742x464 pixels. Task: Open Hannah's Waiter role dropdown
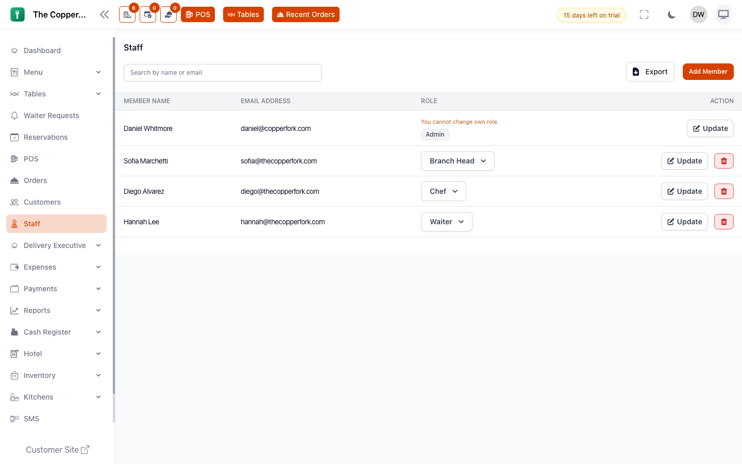[447, 222]
